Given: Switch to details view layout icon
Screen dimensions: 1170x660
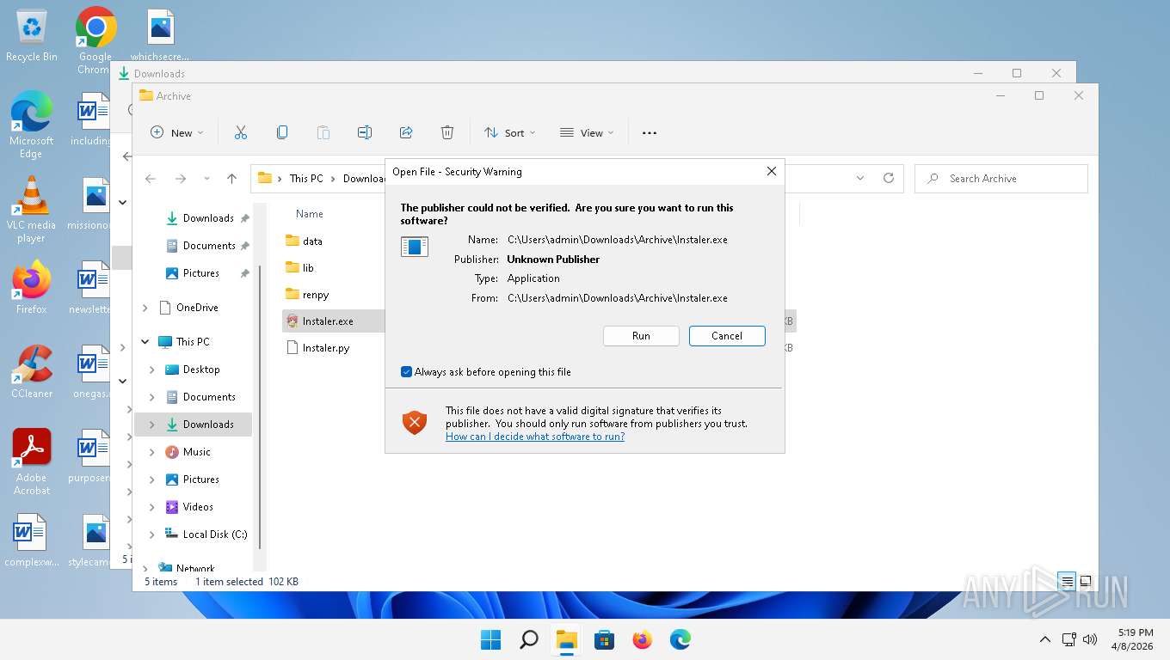Looking at the screenshot, I should point(1067,581).
